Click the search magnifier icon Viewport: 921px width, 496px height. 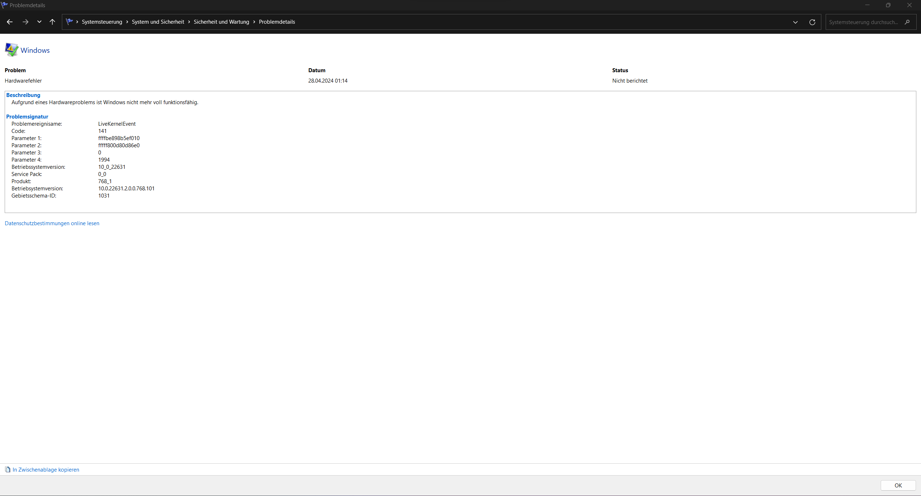click(x=907, y=22)
